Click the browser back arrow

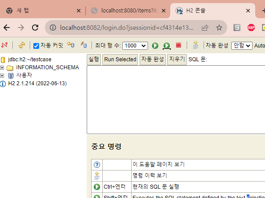[x=7, y=28]
